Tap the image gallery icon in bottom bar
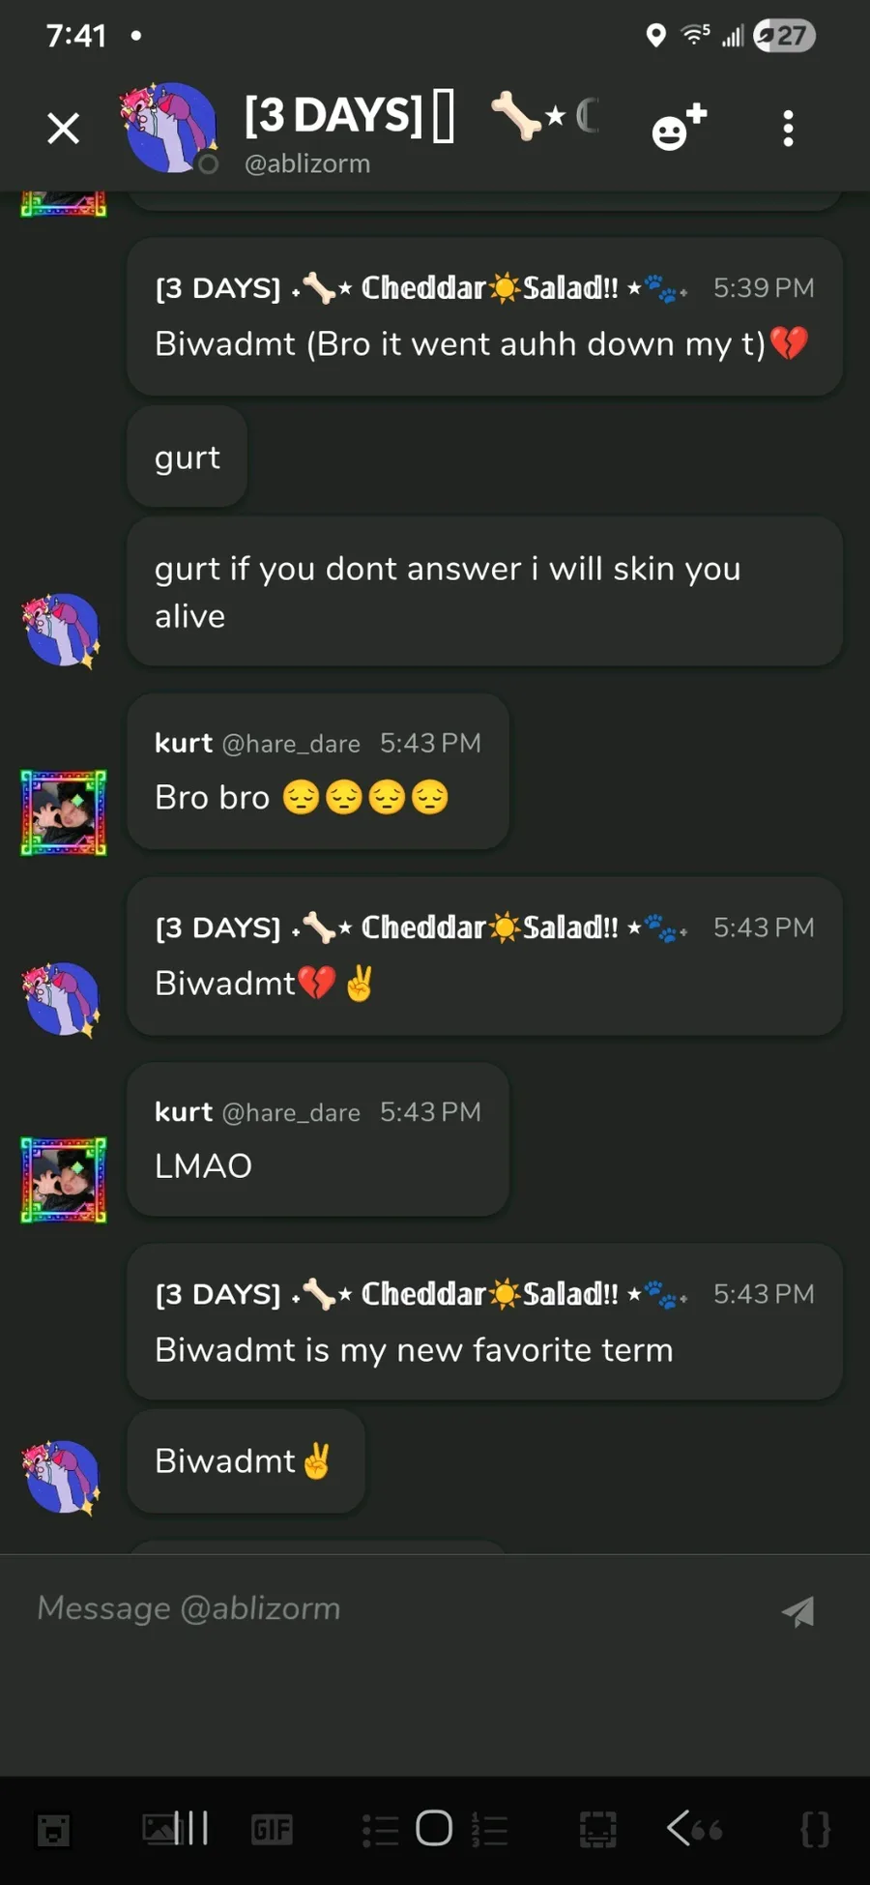870x1885 pixels. tap(159, 1828)
